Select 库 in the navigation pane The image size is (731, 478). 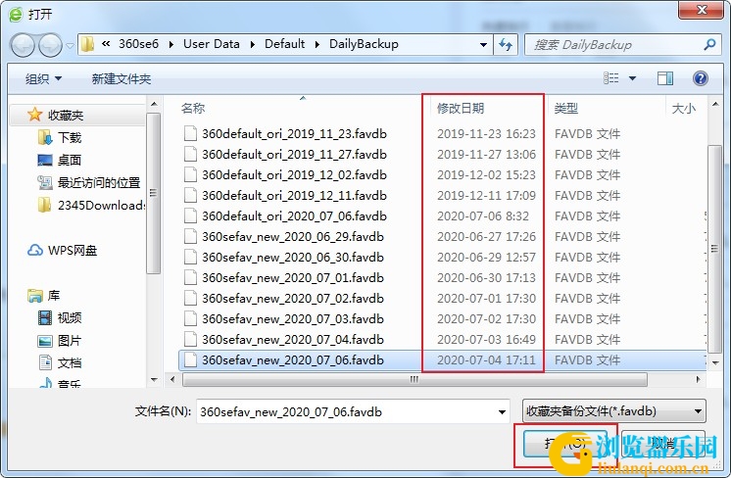tap(53, 296)
